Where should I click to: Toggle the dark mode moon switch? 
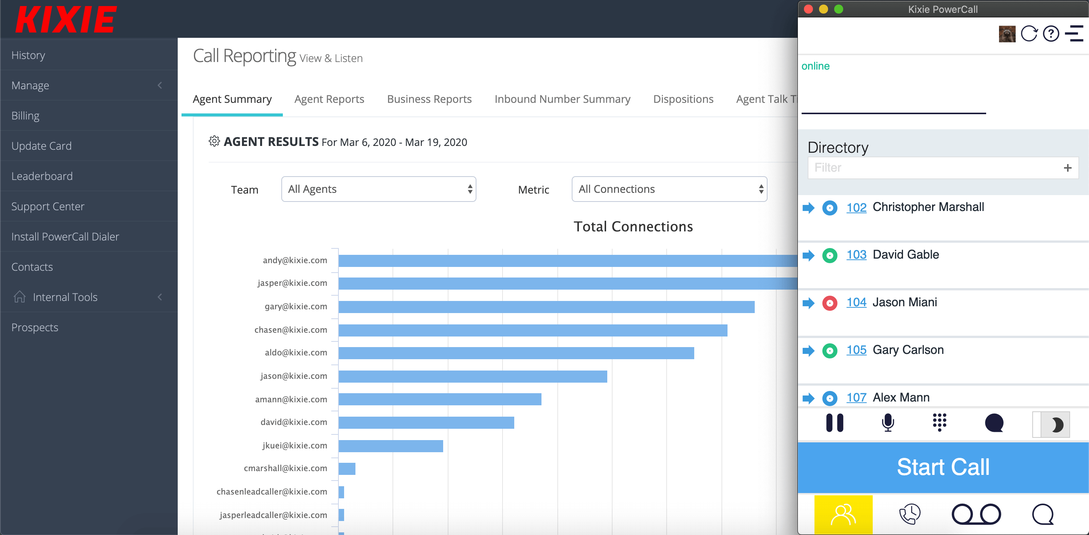tap(1051, 425)
